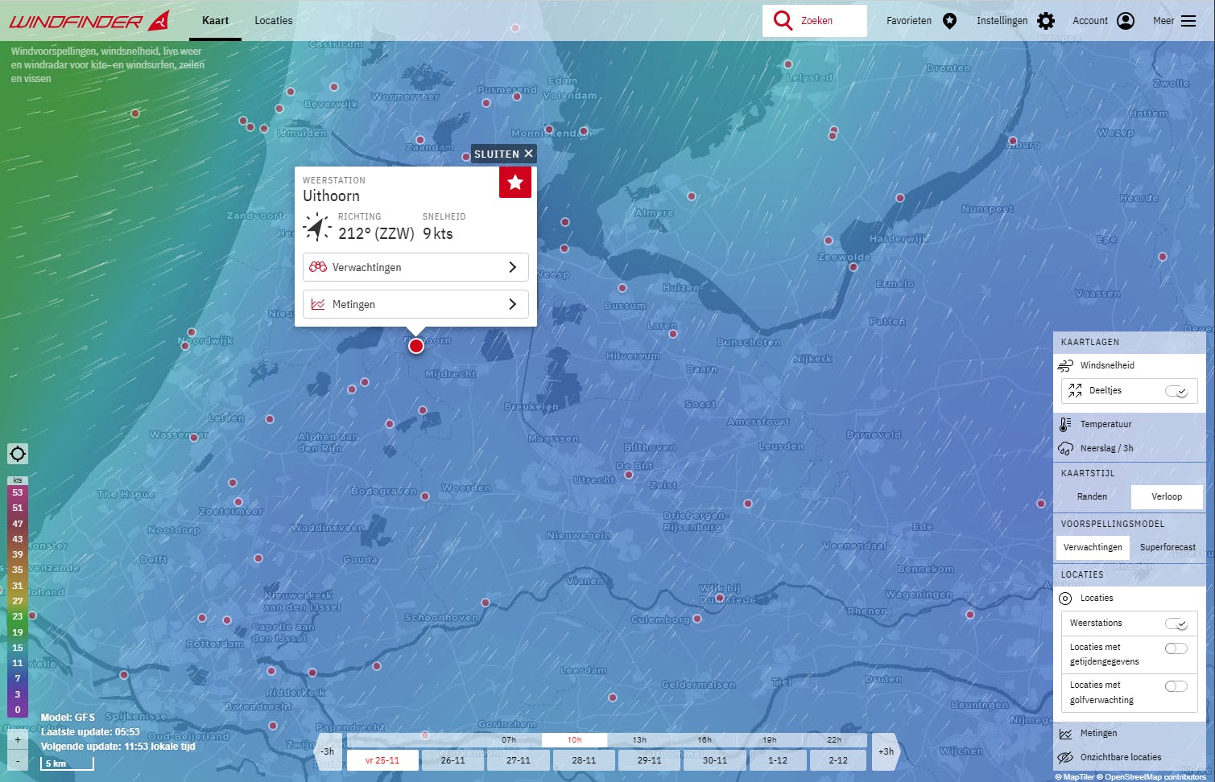Toggle the Deeltjes switch
The height and width of the screenshot is (782, 1215).
(x=1176, y=391)
